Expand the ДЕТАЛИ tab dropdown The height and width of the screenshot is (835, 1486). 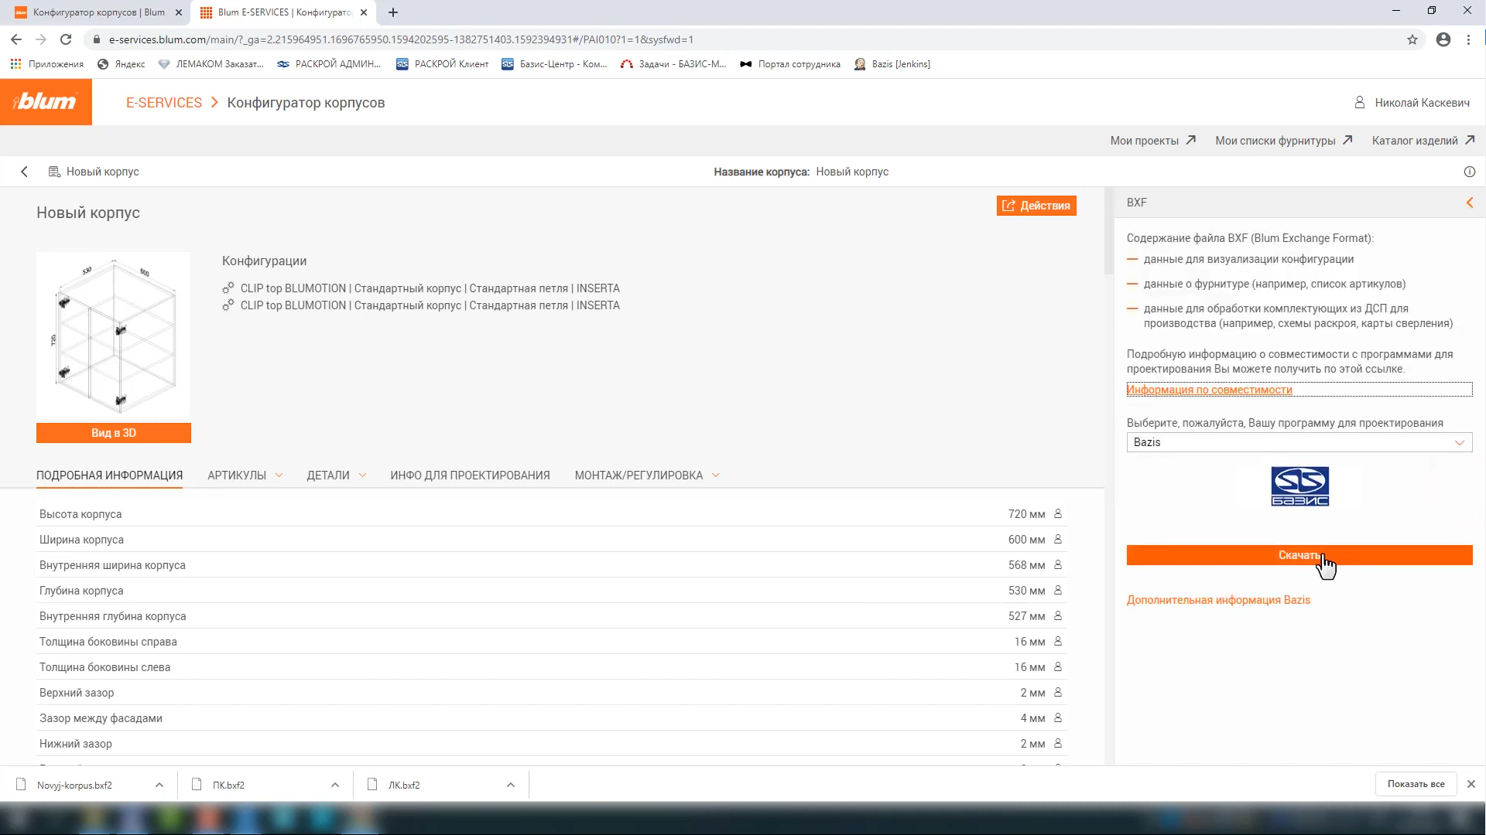pyautogui.click(x=362, y=475)
